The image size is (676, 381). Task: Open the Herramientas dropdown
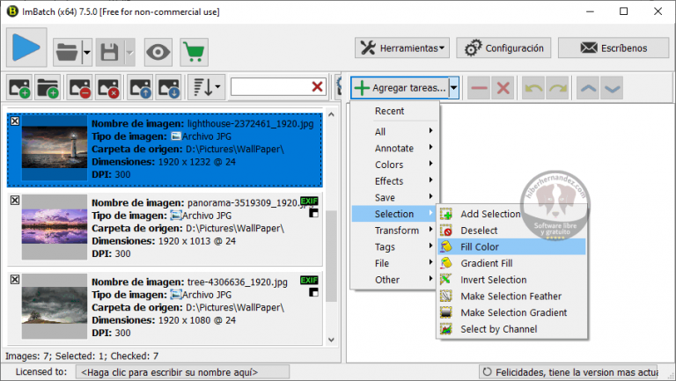(x=403, y=48)
